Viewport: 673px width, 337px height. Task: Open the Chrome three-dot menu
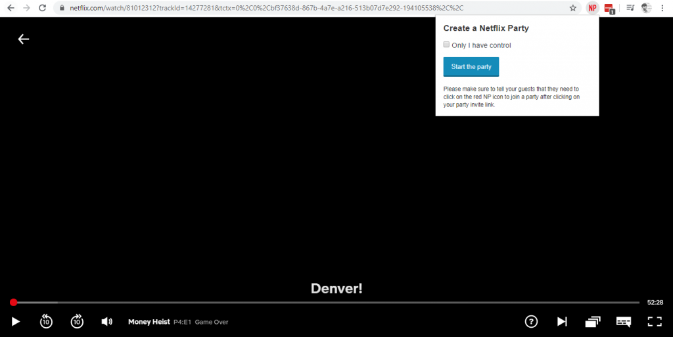click(x=662, y=8)
